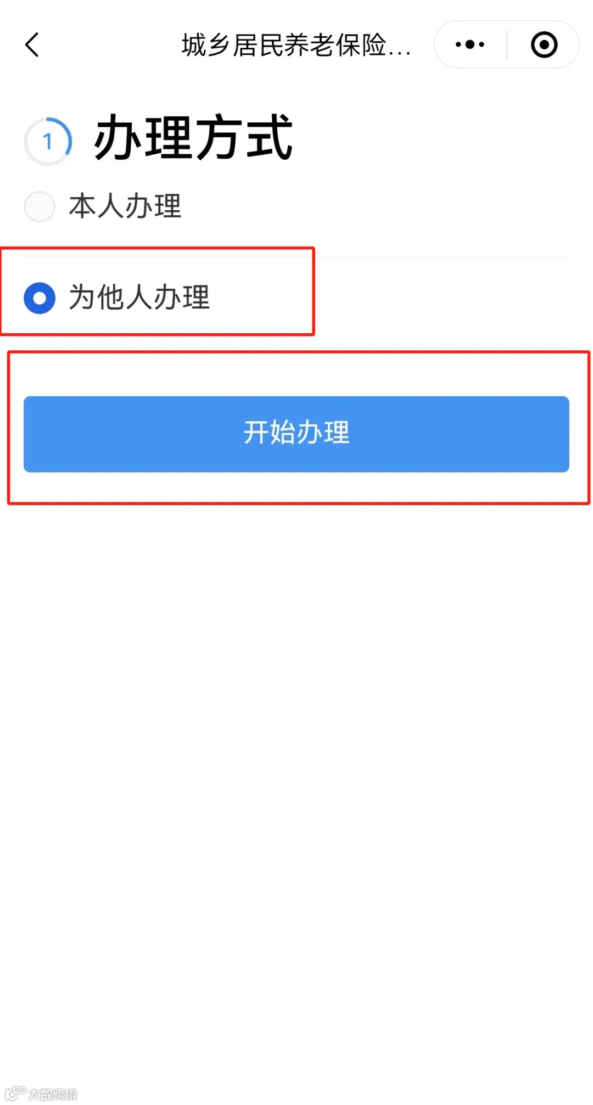Screen dimensions: 593x1105
Task: Click the 开始办理 button
Action: coord(296,434)
